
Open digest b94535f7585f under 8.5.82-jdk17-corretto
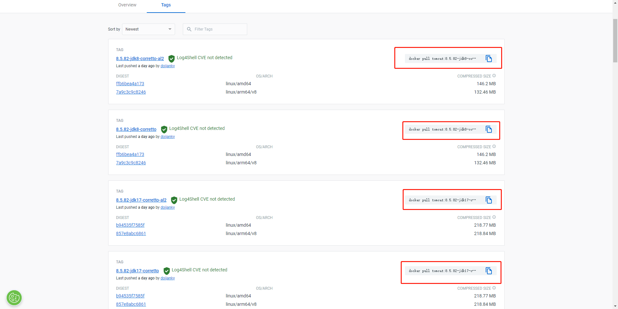(130, 296)
